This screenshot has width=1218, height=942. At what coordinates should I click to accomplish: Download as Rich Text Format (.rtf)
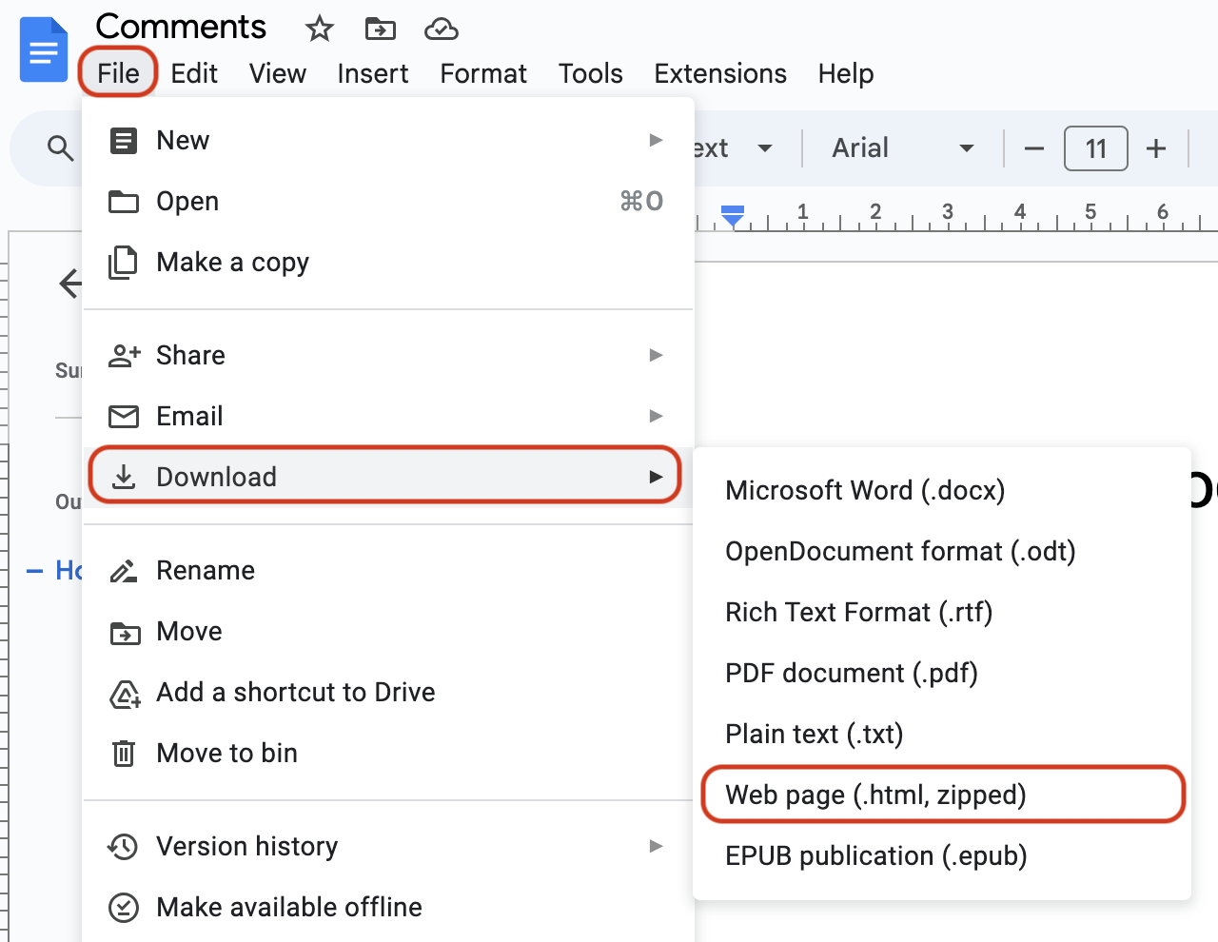(x=942, y=613)
